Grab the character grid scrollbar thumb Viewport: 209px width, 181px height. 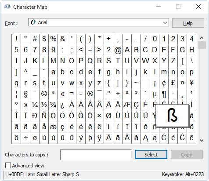(x=202, y=45)
